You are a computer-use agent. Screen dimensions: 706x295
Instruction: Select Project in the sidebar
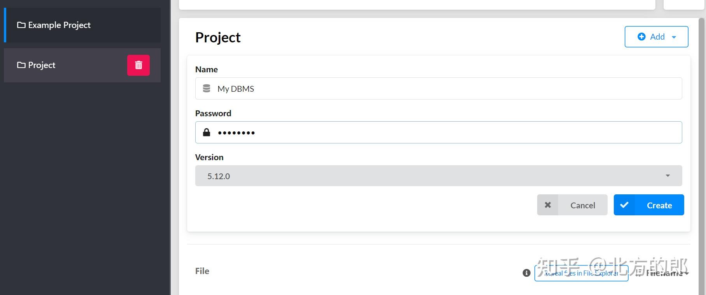point(41,65)
